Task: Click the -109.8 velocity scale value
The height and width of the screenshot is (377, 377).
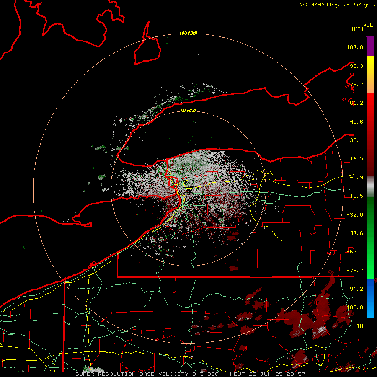Action: coord(353,307)
